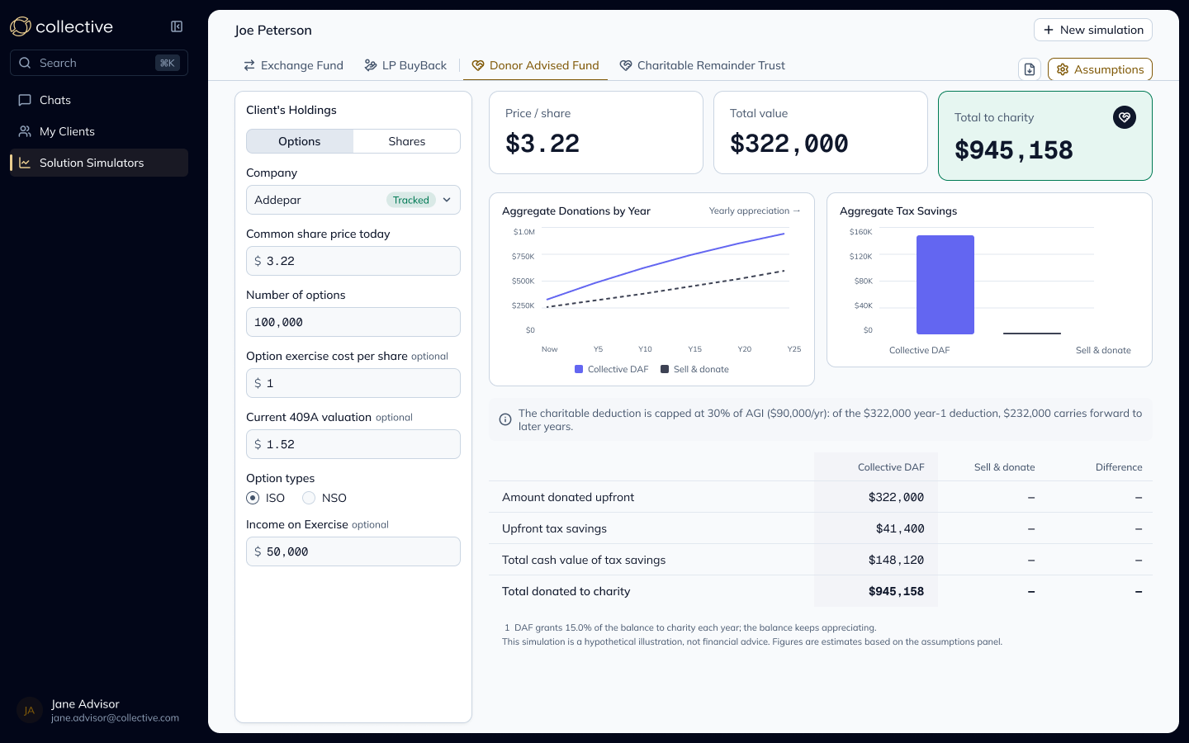Click the $148,120 tax savings value
Screen dimensions: 1189x743
896,560
